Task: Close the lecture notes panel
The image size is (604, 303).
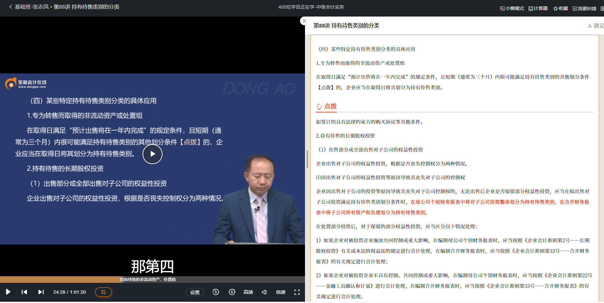Action: tap(304, 21)
